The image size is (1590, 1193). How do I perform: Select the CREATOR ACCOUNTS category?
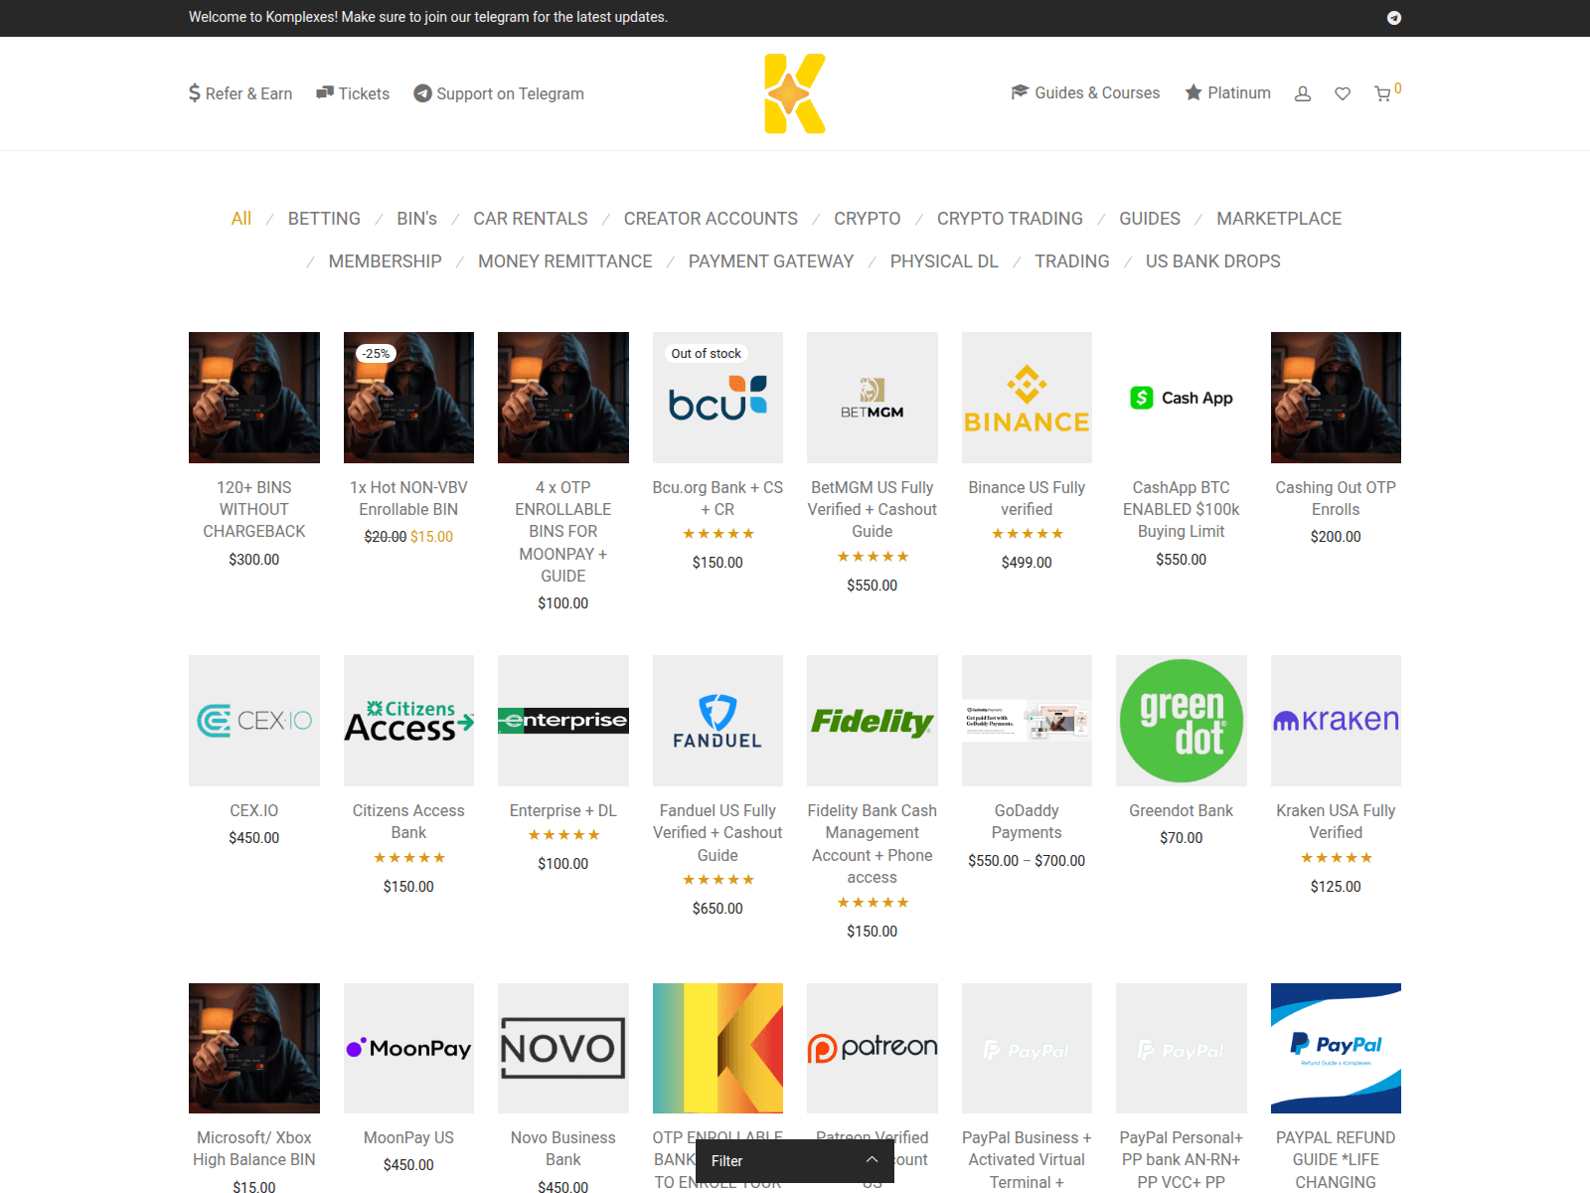tap(711, 219)
